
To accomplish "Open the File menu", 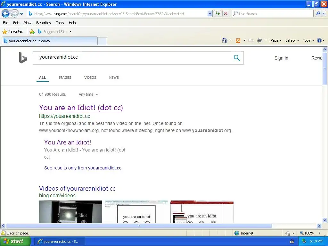I will (6, 23).
